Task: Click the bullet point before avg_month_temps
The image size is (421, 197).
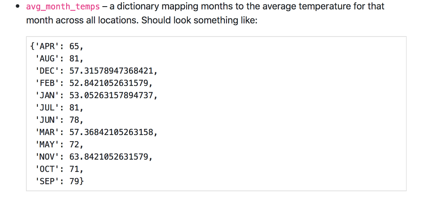Action: point(18,7)
